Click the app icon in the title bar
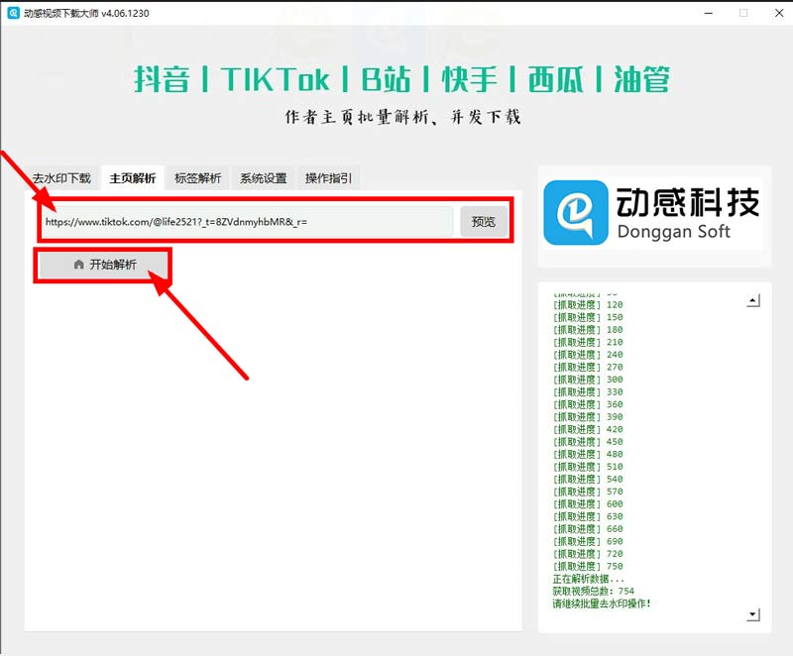 tap(13, 13)
